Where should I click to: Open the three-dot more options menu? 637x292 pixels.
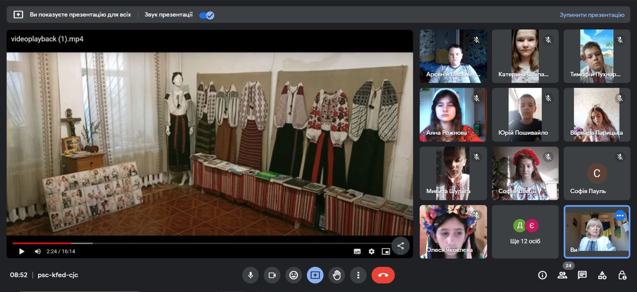(358, 275)
